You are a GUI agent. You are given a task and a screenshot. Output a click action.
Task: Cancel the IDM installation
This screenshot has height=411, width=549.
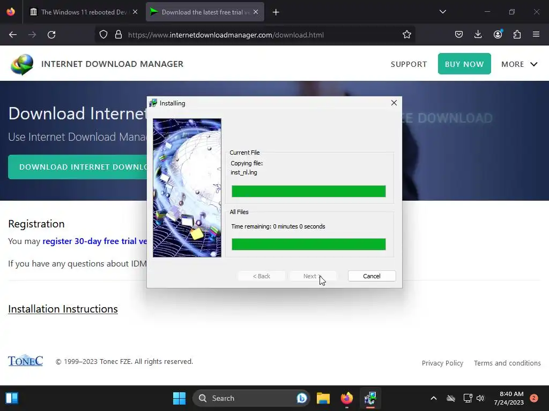pos(372,276)
